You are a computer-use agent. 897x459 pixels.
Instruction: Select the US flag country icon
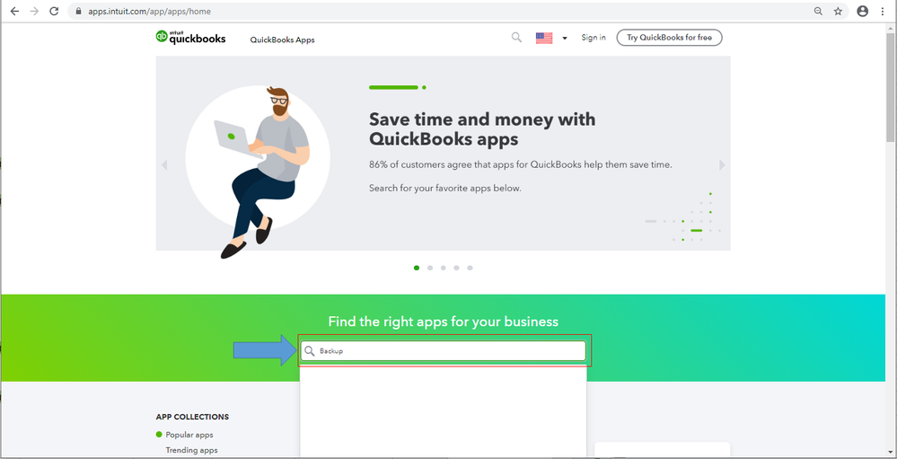544,38
